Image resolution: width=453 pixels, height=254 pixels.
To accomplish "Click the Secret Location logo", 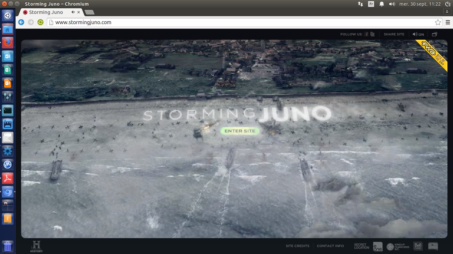I will pos(361,246).
